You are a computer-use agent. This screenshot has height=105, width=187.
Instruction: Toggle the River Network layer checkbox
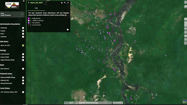click(23, 69)
